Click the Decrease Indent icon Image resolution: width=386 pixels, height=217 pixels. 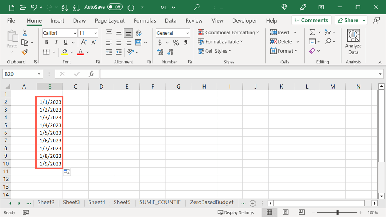(109, 52)
